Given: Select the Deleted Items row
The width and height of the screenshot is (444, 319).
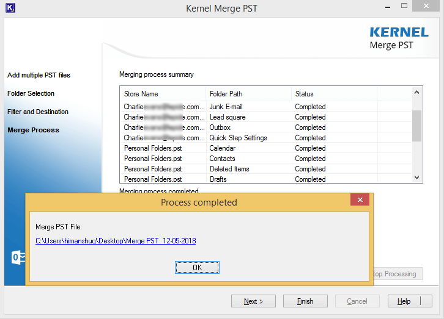Looking at the screenshot, I should pyautogui.click(x=266, y=169).
